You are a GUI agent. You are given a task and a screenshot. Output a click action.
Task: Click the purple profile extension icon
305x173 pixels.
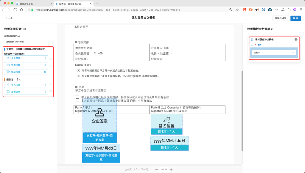point(295,10)
